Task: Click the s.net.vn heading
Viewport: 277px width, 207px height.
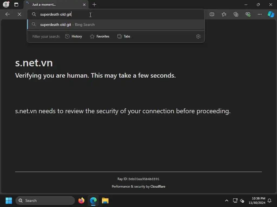Action: pyautogui.click(x=34, y=63)
